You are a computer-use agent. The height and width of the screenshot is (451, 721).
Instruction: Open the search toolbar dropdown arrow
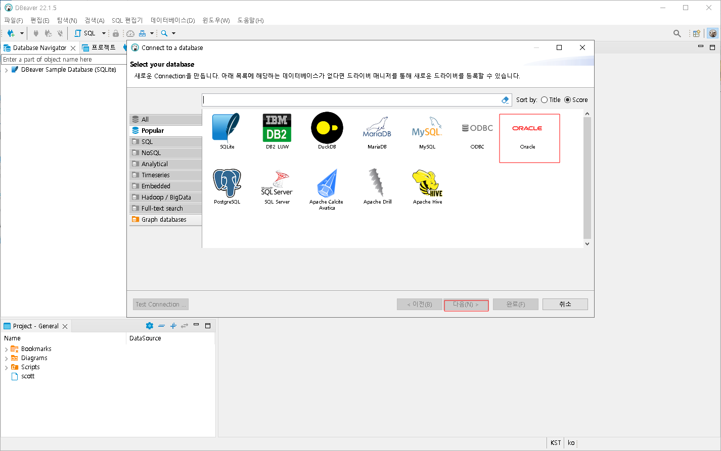point(173,33)
